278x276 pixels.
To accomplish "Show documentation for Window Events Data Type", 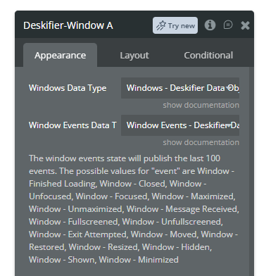I will [x=201, y=142].
